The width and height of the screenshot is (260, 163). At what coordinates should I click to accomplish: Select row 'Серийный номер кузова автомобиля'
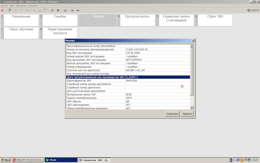tap(128, 84)
